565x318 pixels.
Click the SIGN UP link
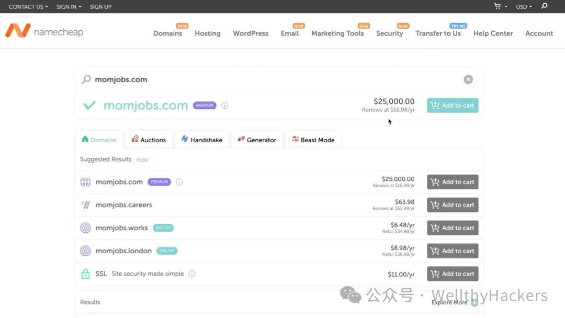pyautogui.click(x=100, y=6)
